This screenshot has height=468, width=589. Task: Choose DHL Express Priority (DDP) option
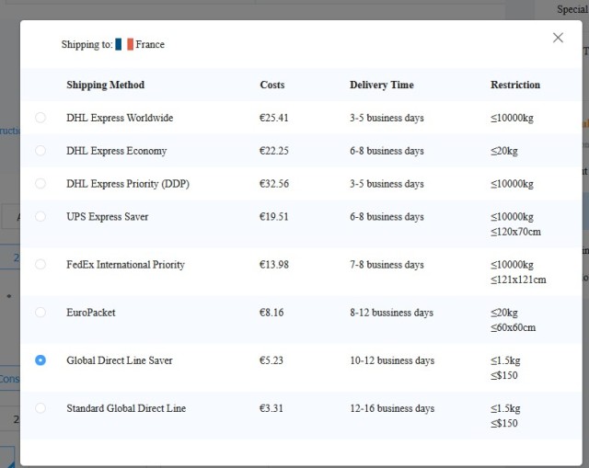pos(40,184)
